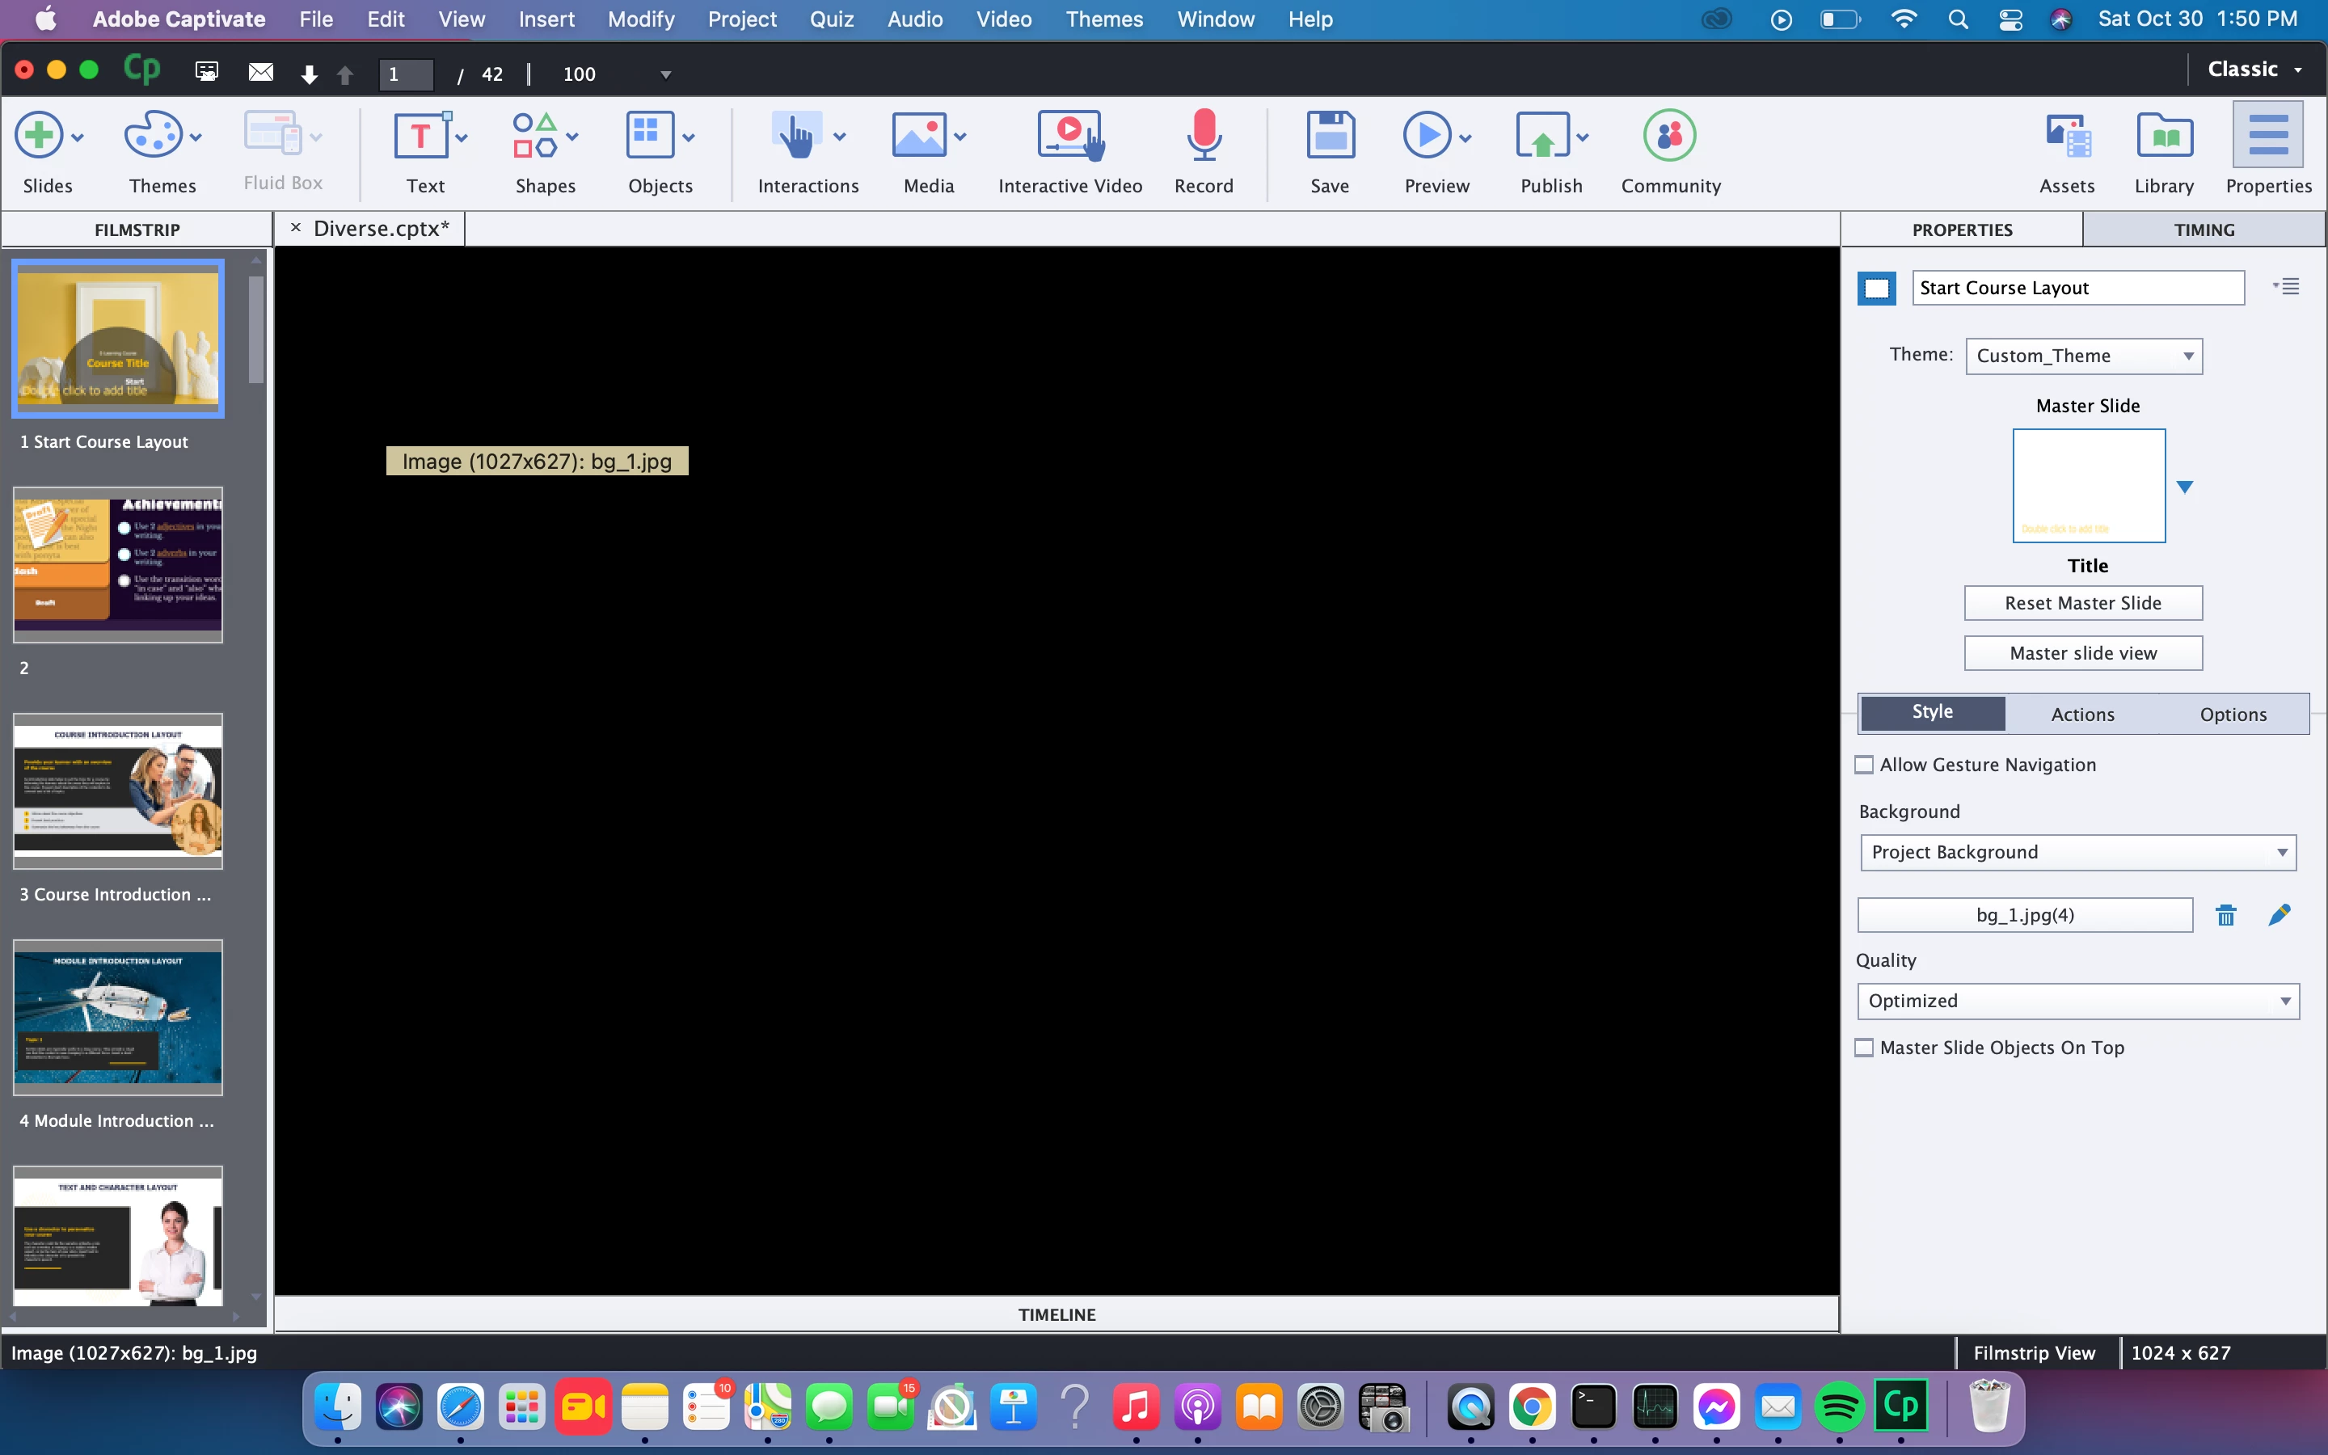
Task: Open the Interactive Video tool
Action: click(x=1069, y=137)
